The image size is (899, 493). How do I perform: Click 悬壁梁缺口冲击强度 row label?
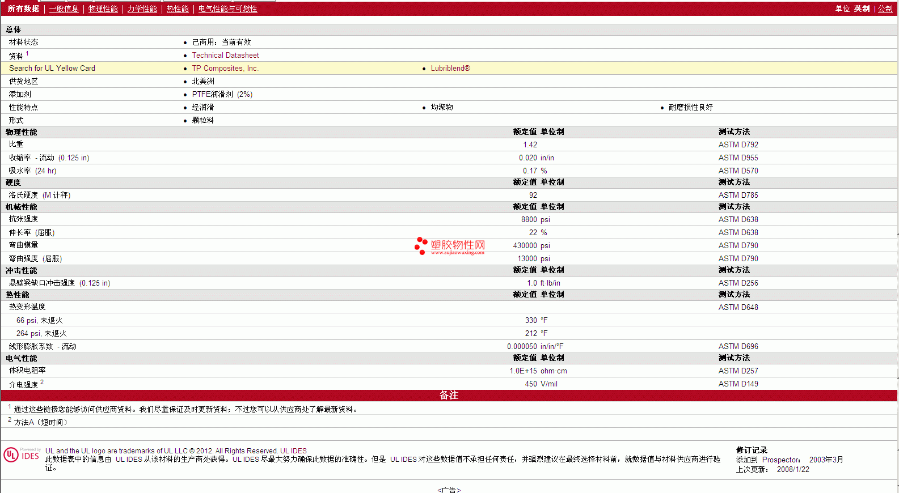point(60,283)
